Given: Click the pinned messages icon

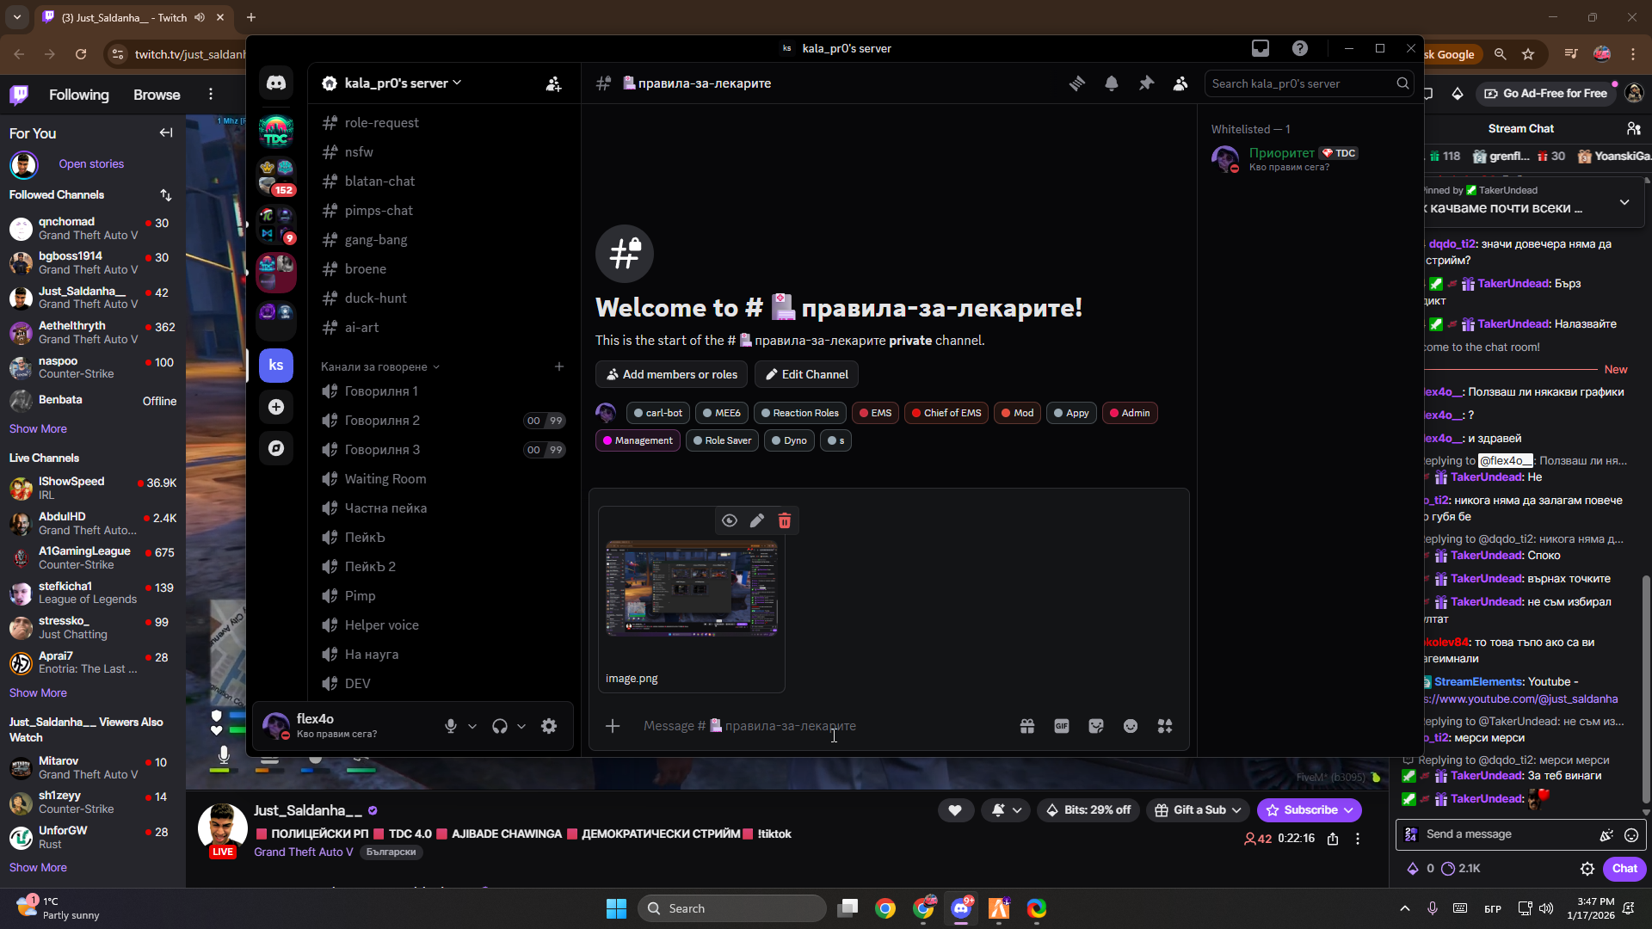Looking at the screenshot, I should [1146, 83].
